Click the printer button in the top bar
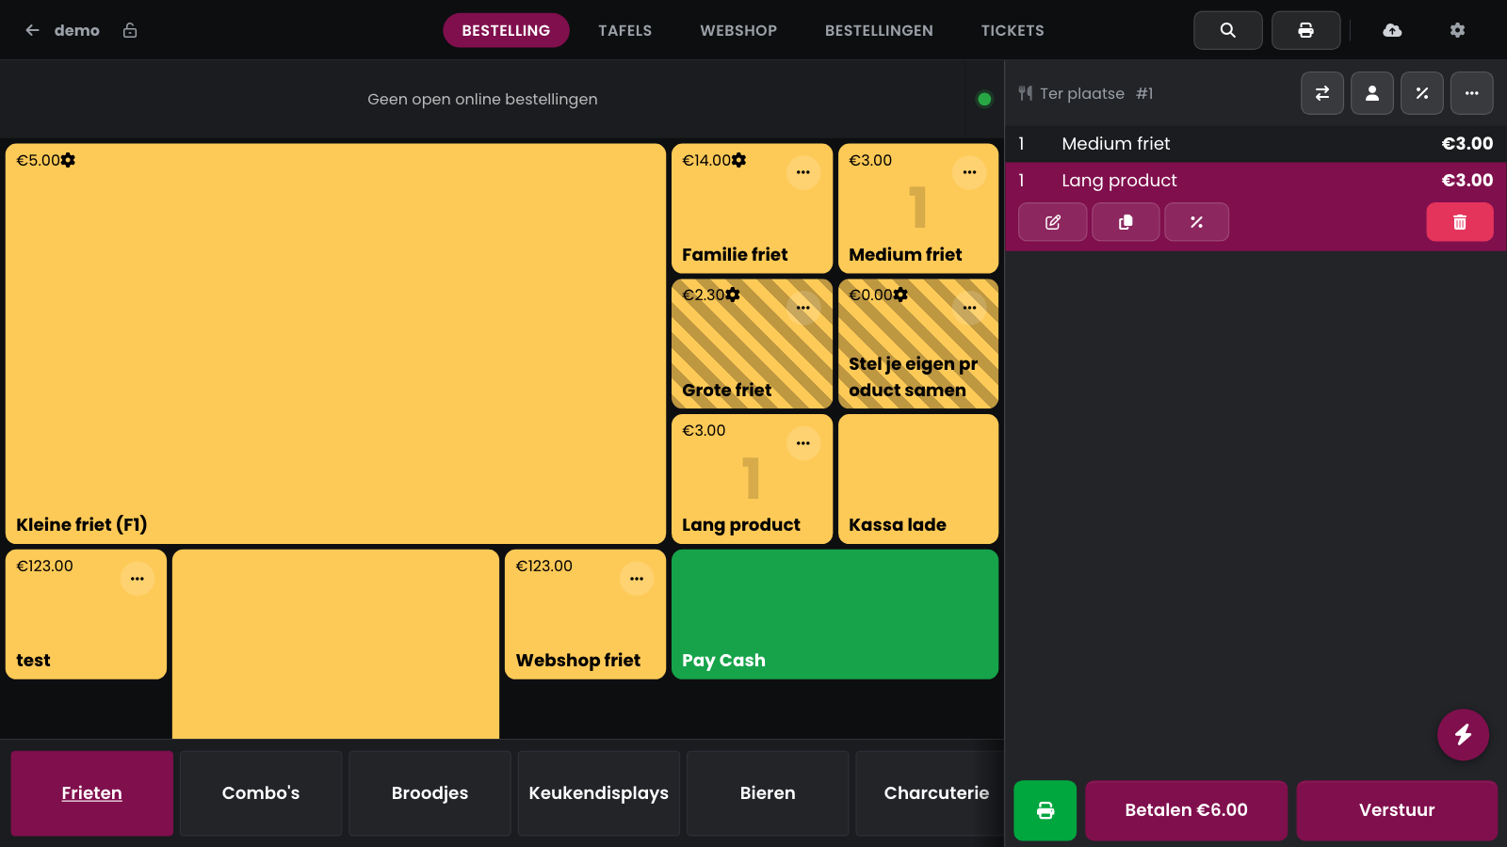Image resolution: width=1507 pixels, height=847 pixels. click(x=1306, y=30)
